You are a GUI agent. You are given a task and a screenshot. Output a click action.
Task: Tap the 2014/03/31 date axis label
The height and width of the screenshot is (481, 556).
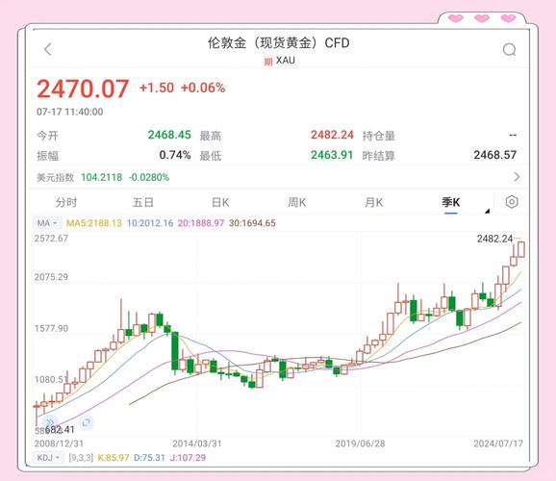[x=197, y=443]
